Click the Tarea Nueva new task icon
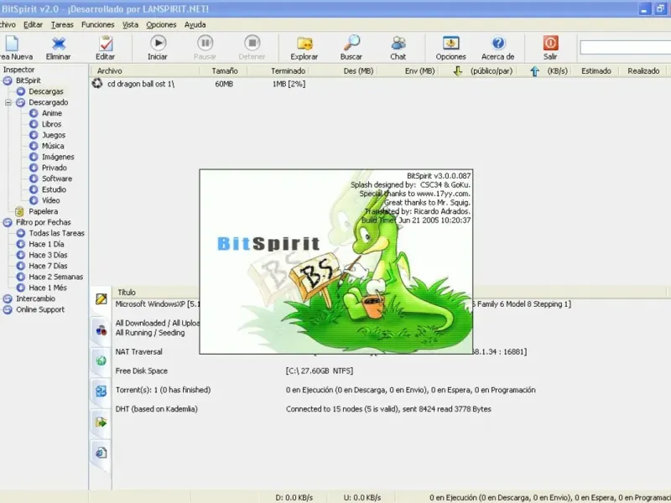The width and height of the screenshot is (671, 503). [x=12, y=44]
